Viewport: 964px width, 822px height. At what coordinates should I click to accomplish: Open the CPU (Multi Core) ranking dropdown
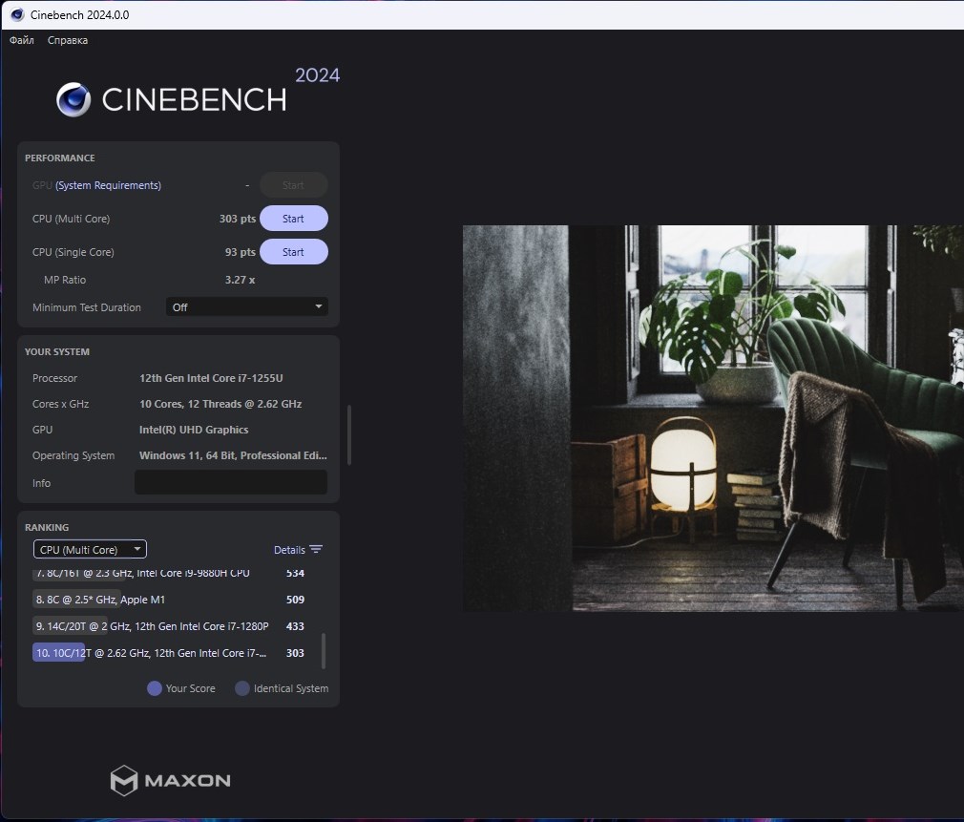point(90,550)
